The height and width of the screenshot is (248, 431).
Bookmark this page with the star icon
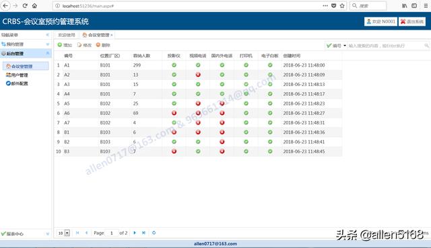coord(342,5)
